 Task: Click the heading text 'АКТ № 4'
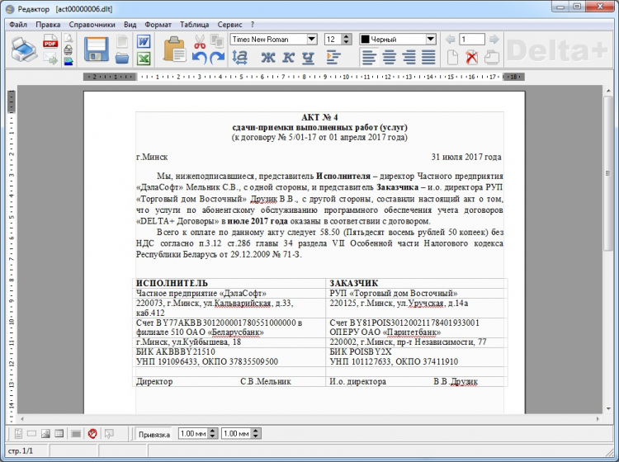319,117
